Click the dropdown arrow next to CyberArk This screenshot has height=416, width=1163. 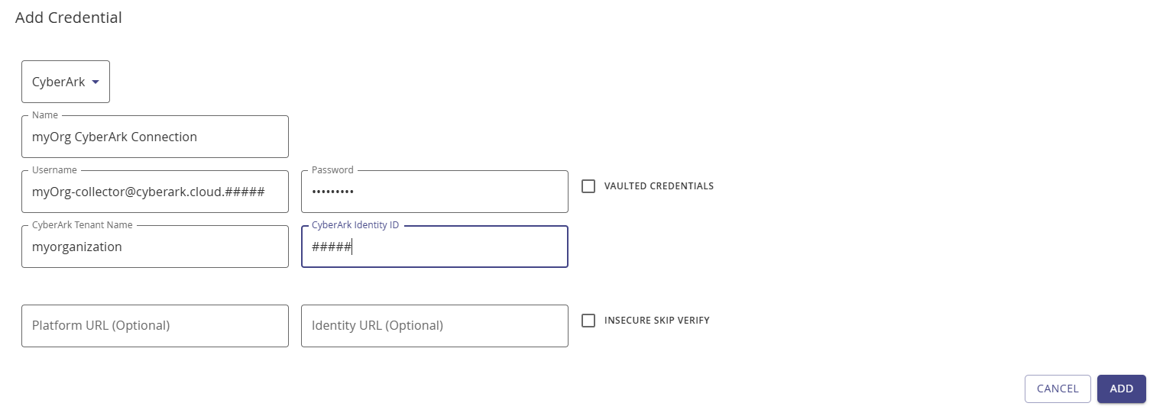pos(96,82)
